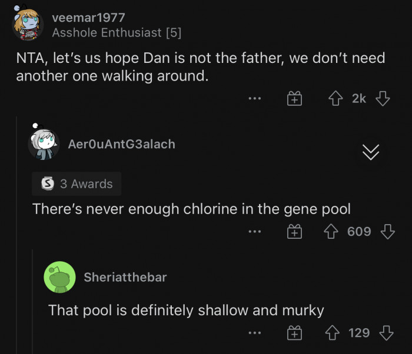Open Sheriatthebar's profile via username
This screenshot has width=412, height=354.
coord(125,277)
